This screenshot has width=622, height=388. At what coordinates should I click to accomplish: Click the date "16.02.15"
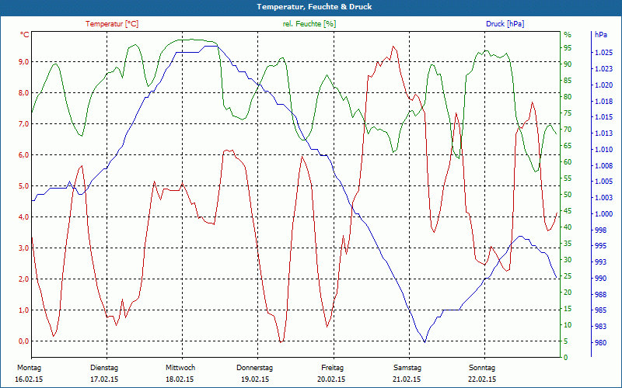[x=29, y=379]
